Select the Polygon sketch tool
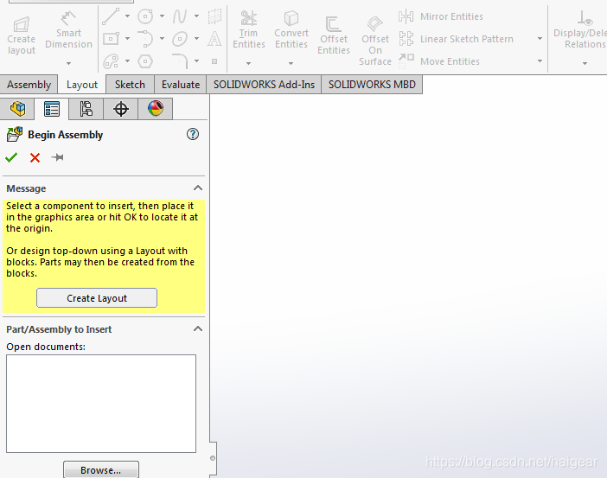The image size is (607, 478). pos(145,61)
